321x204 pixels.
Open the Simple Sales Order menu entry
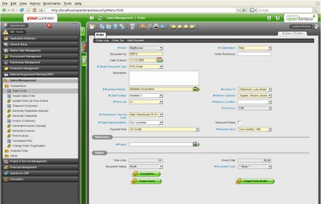[24, 96]
